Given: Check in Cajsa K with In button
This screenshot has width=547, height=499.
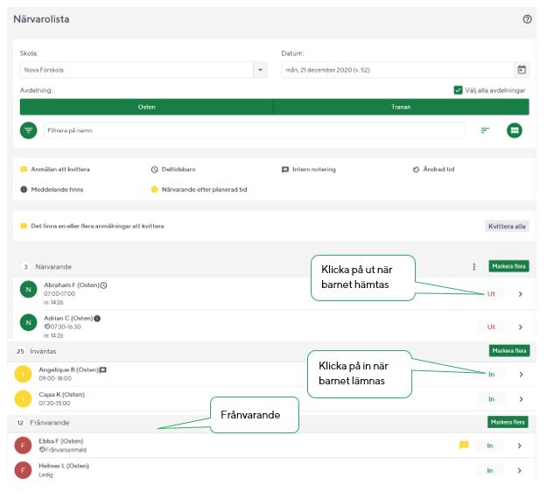Looking at the screenshot, I should click(490, 398).
